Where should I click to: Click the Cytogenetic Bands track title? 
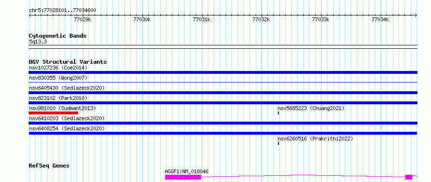[x=58, y=36]
